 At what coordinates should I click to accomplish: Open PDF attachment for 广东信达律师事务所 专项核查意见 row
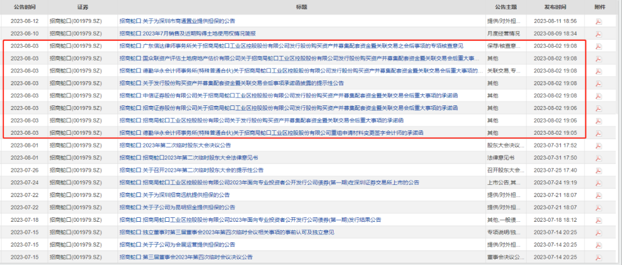pos(598,46)
